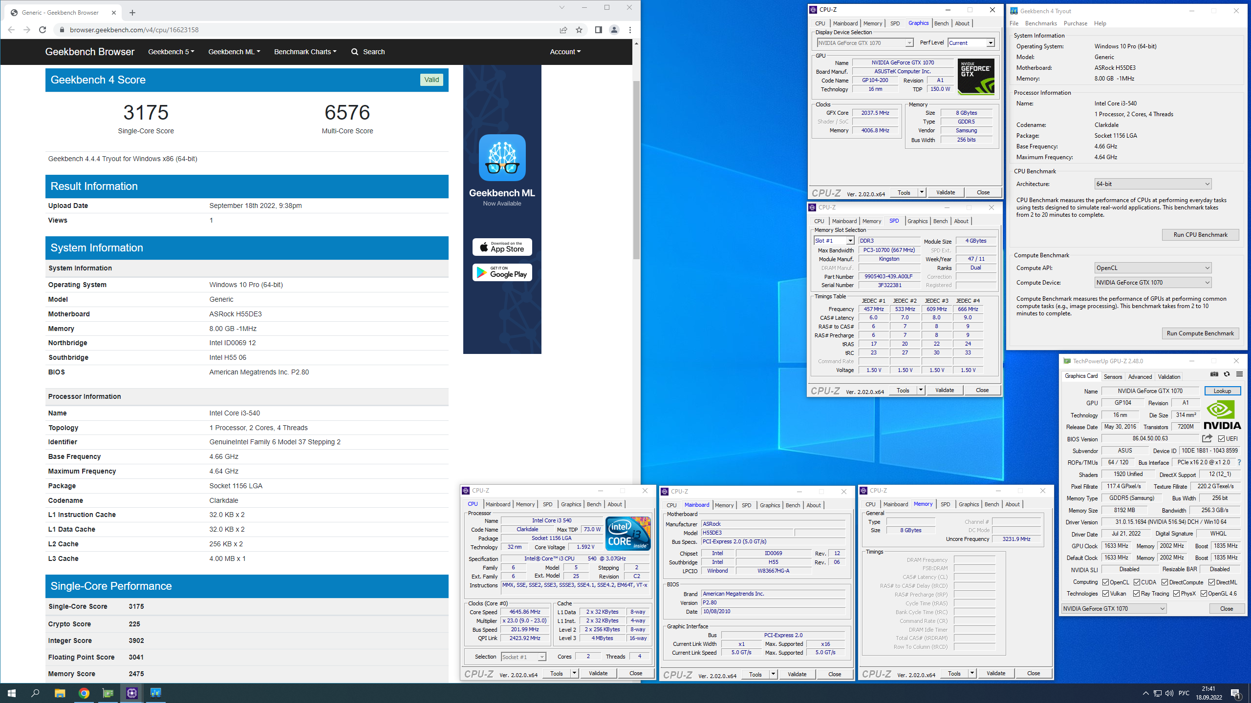Image resolution: width=1251 pixels, height=703 pixels.
Task: Open the Account dropdown
Action: [x=565, y=52]
